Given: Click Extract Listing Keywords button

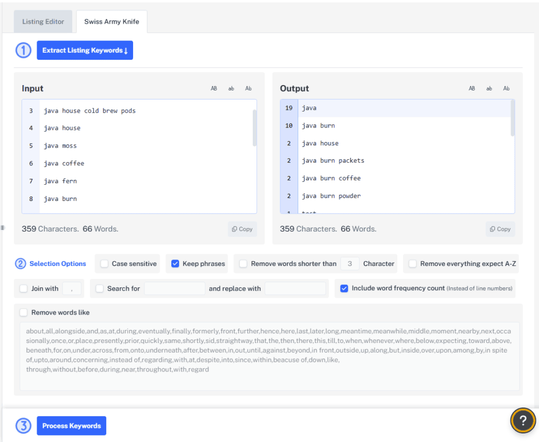Looking at the screenshot, I should click(85, 50).
